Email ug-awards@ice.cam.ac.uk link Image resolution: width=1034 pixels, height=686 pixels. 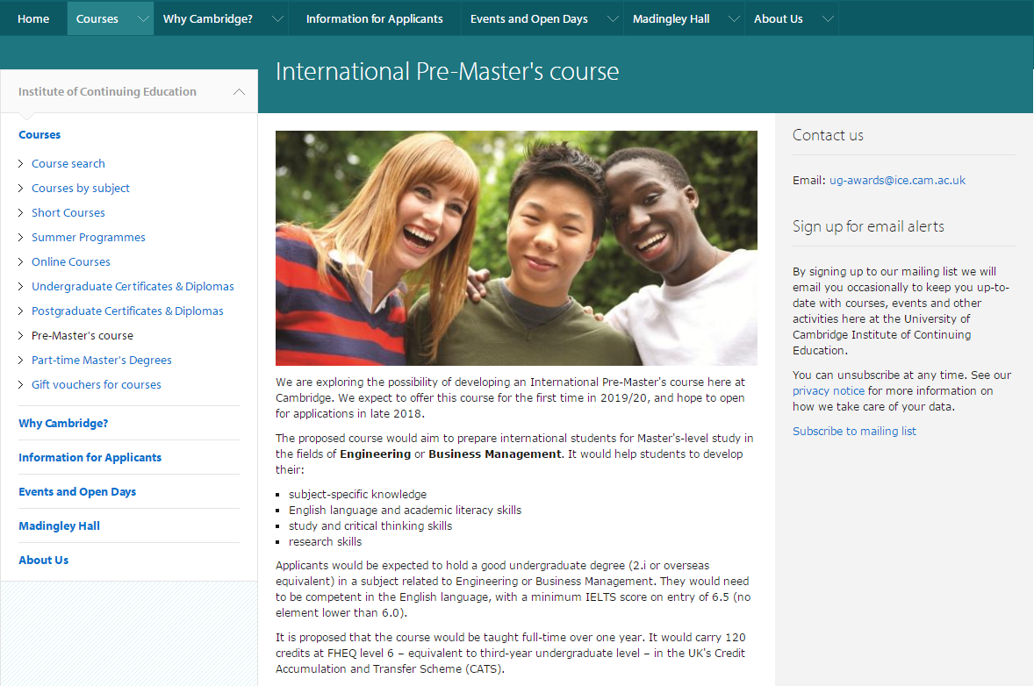tap(897, 180)
